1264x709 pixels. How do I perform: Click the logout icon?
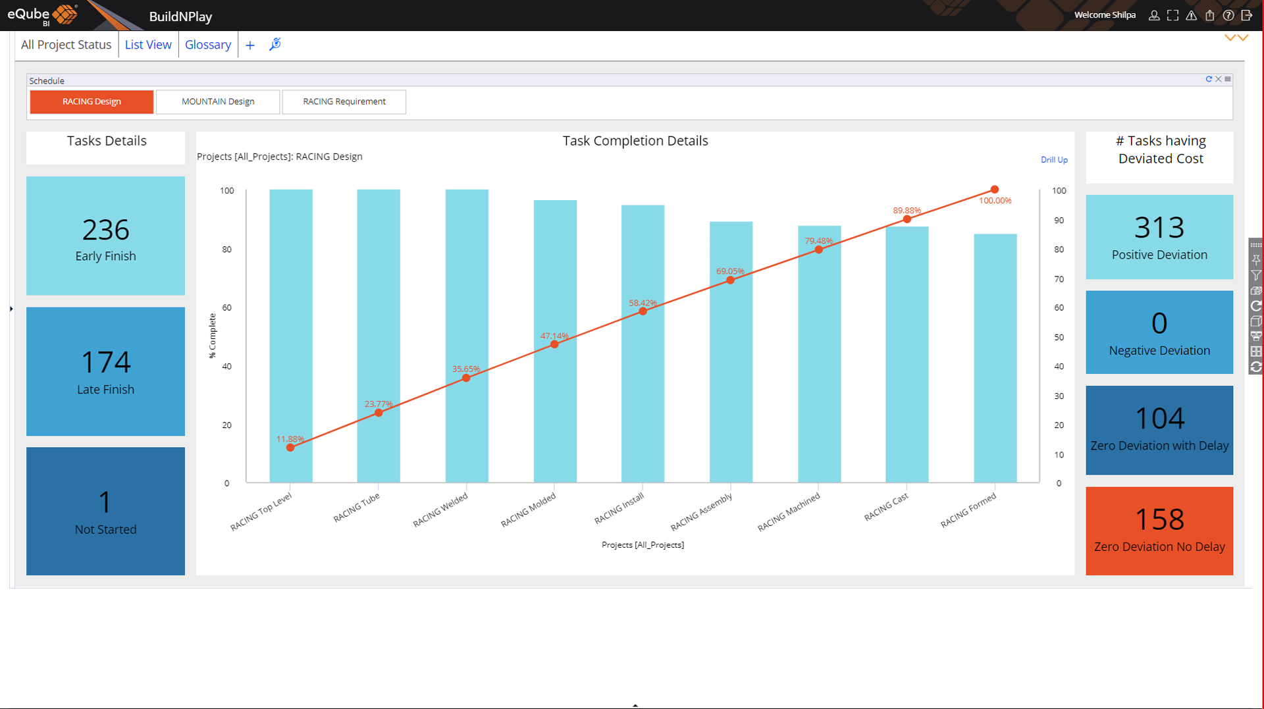click(x=1247, y=15)
